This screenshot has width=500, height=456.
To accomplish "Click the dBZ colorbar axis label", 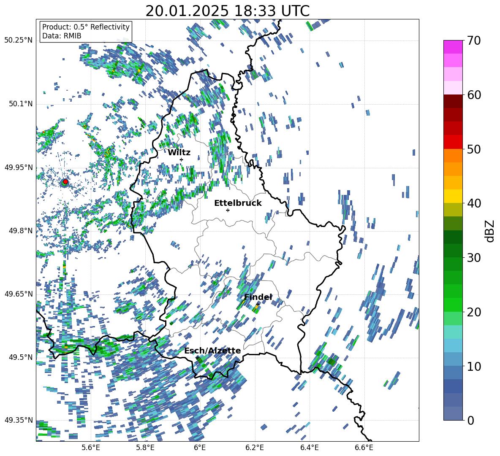I will 490,231.
